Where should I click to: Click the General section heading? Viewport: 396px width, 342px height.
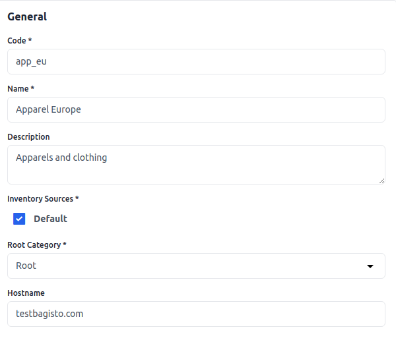click(x=27, y=17)
